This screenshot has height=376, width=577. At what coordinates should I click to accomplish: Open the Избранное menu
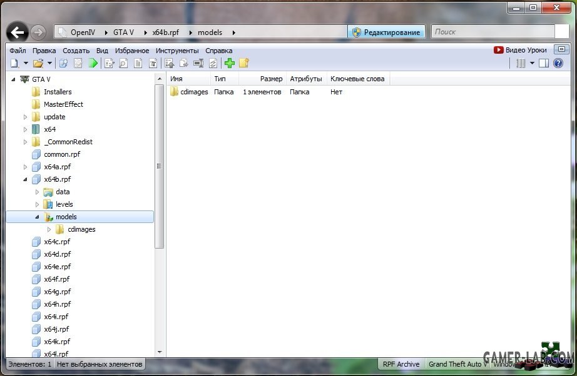[x=132, y=51]
